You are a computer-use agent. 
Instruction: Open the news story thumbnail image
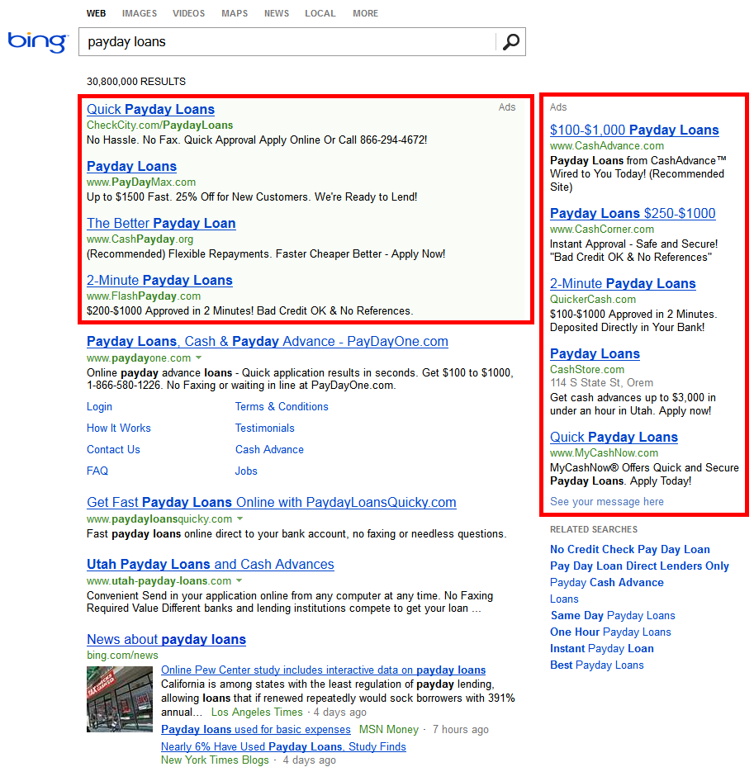[120, 698]
